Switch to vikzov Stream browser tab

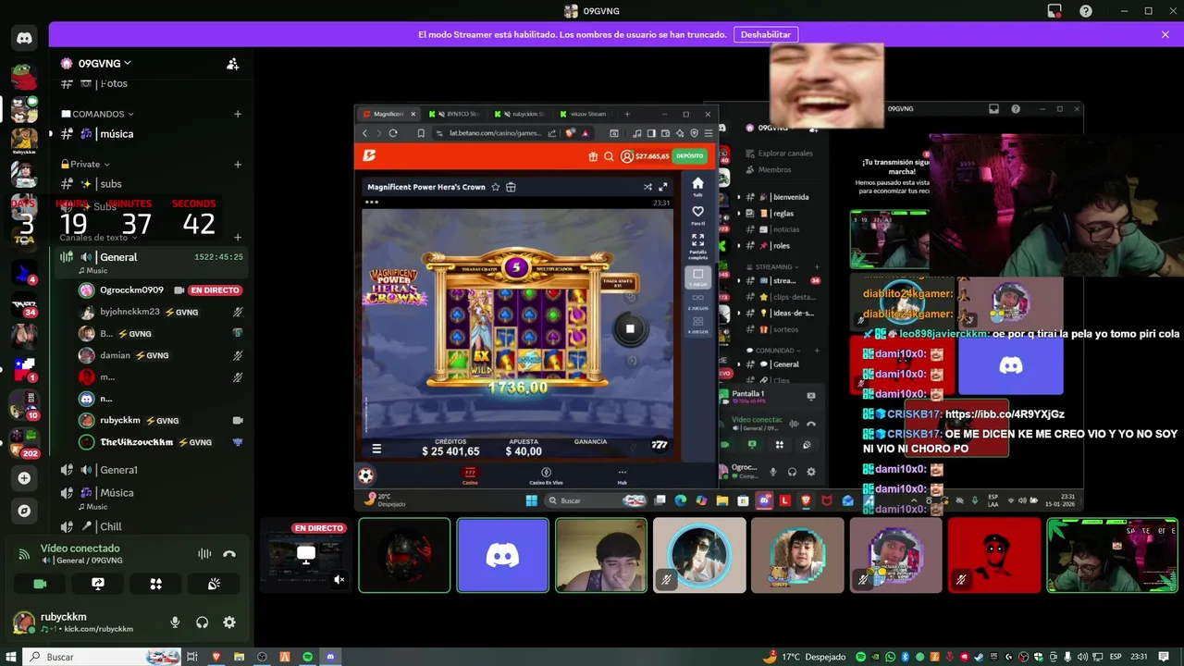pos(586,114)
